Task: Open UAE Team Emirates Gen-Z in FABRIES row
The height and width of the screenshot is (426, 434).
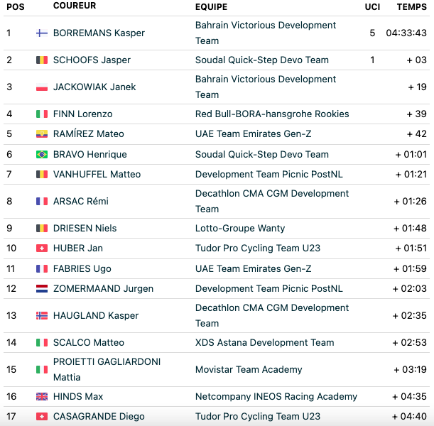Action: click(254, 268)
